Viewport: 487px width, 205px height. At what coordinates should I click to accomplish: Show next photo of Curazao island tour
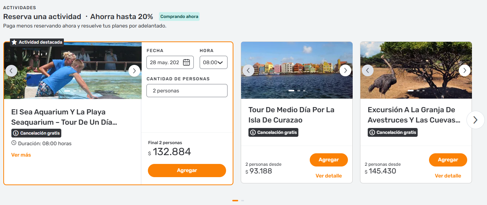(x=345, y=70)
